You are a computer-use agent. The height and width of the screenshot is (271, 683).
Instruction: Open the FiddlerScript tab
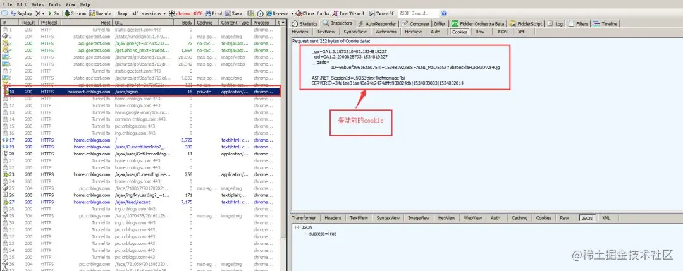pyautogui.click(x=526, y=24)
